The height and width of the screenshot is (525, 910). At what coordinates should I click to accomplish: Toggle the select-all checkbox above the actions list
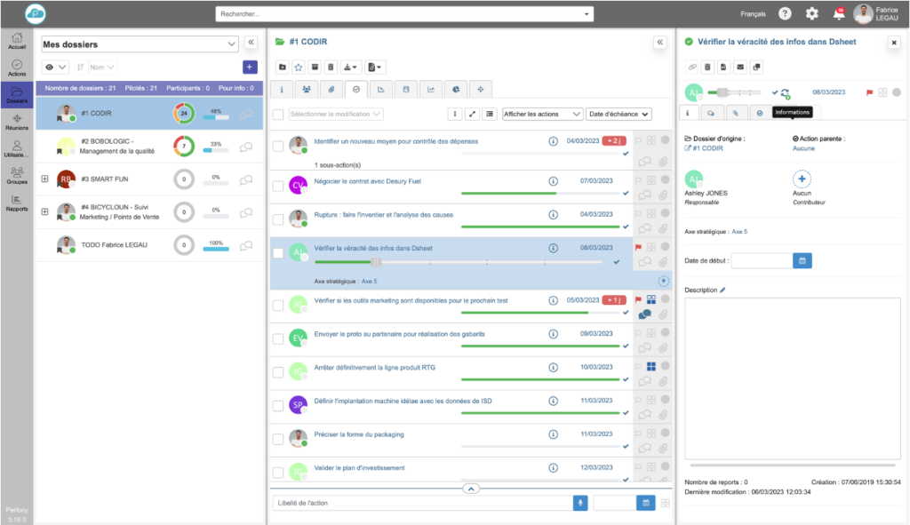click(x=278, y=114)
